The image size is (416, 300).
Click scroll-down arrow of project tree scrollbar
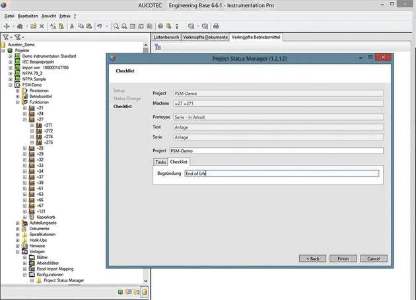pos(145,281)
